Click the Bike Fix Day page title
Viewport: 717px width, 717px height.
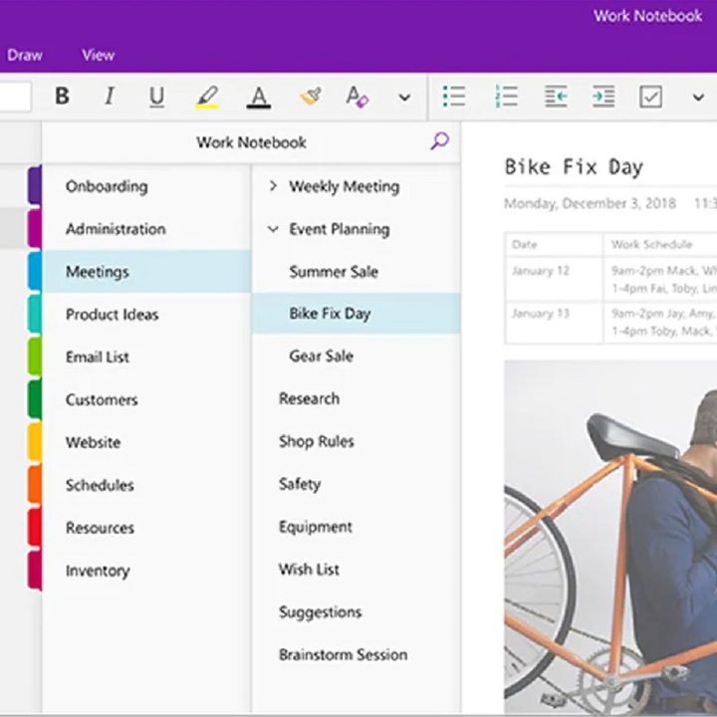[x=574, y=167]
